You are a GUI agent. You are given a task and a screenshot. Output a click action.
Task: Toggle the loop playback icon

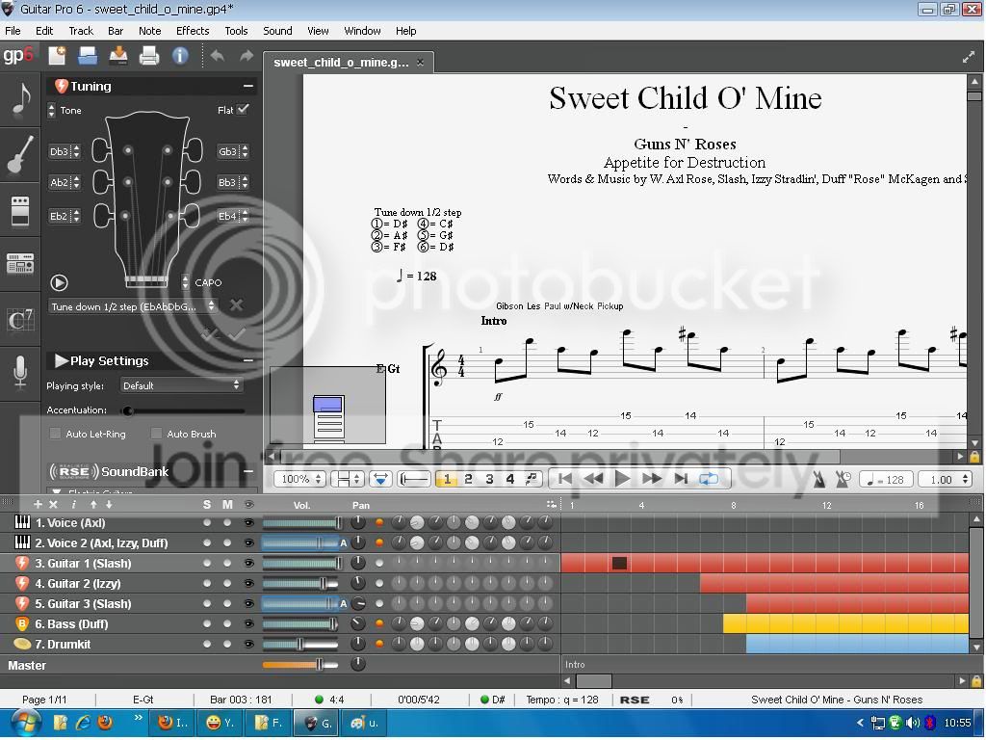click(x=709, y=479)
